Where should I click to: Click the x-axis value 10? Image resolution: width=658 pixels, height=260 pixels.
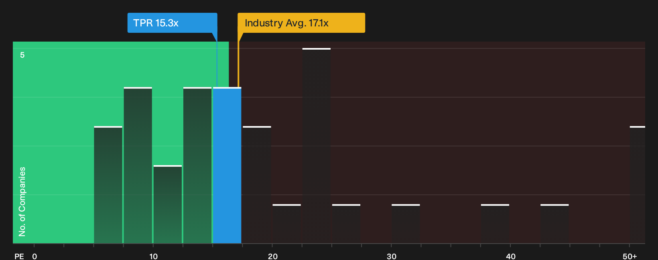tap(153, 256)
